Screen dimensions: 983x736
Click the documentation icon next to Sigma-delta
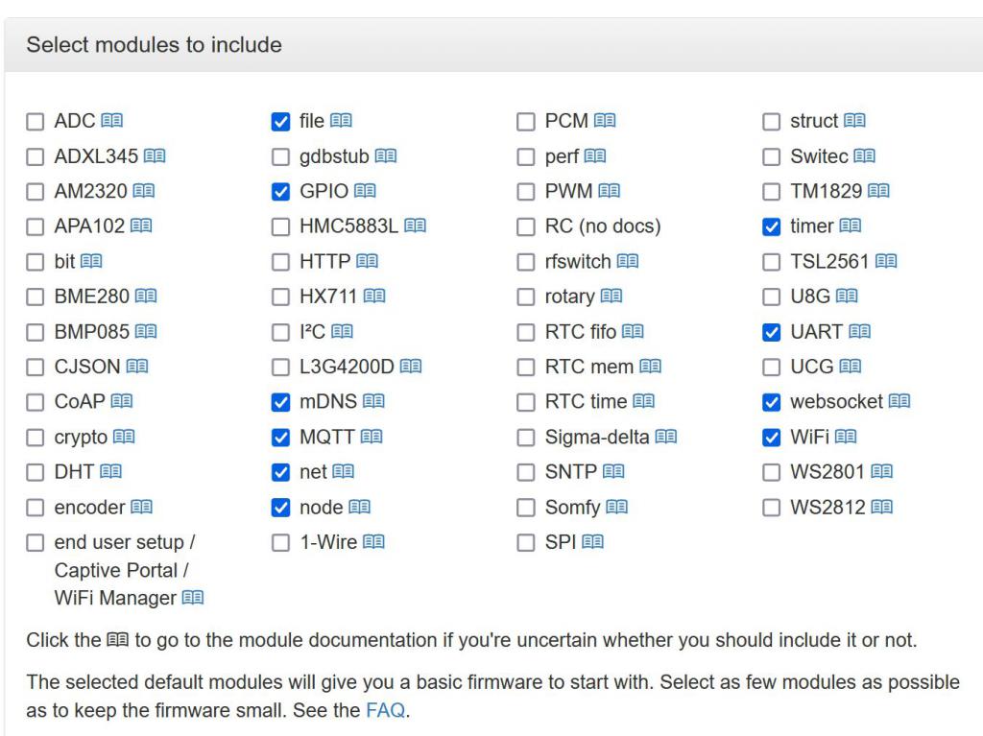(665, 438)
